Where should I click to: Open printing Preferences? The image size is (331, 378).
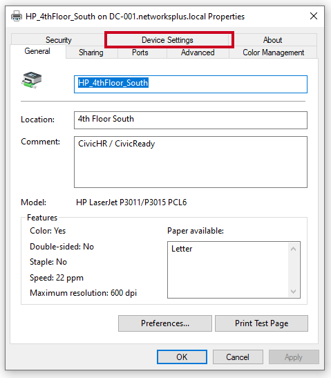(x=165, y=323)
